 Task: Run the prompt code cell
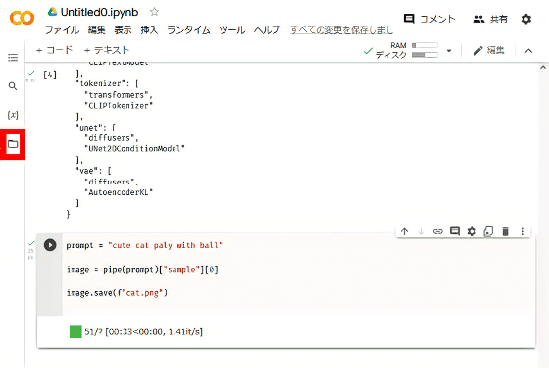click(x=50, y=245)
